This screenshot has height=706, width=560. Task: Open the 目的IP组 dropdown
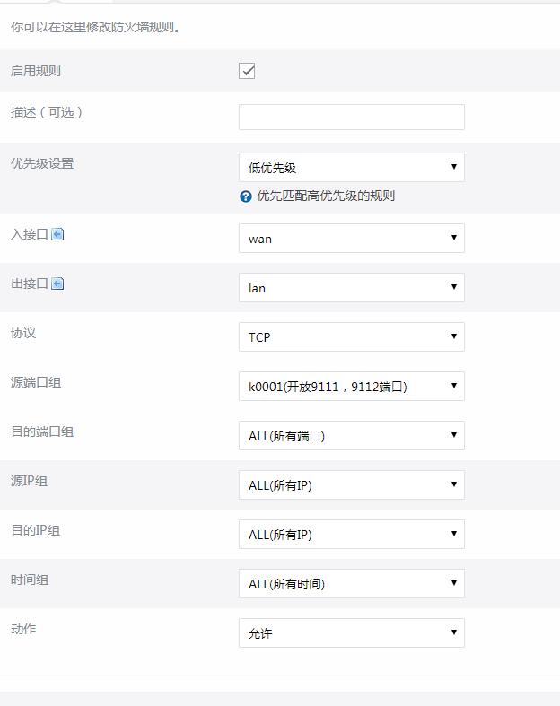(x=352, y=534)
